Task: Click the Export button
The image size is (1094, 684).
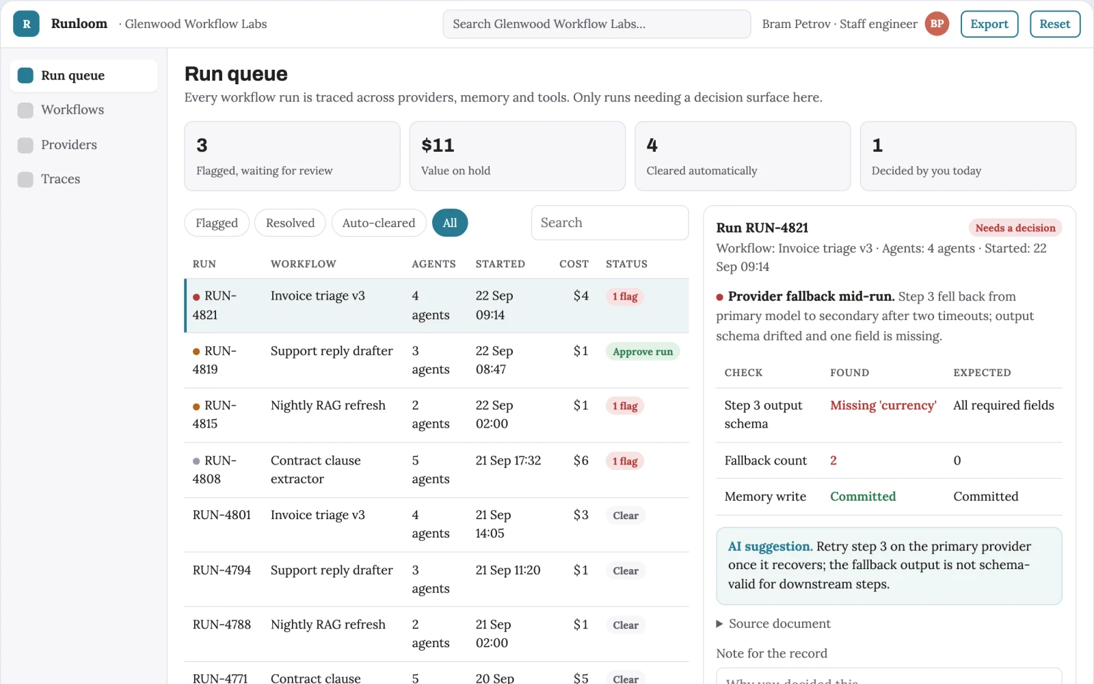Action: 989,24
